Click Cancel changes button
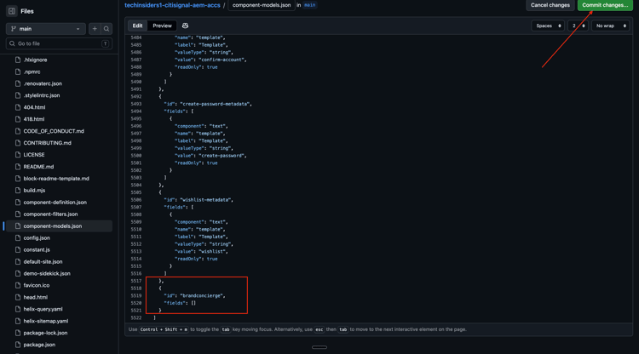The image size is (639, 354). point(550,5)
